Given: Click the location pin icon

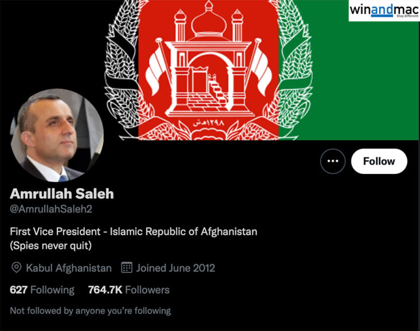Looking at the screenshot, I should [x=16, y=267].
